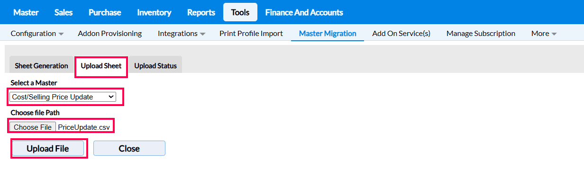Open the Sales menu
Screen dimensions: 584x196
[x=64, y=12]
